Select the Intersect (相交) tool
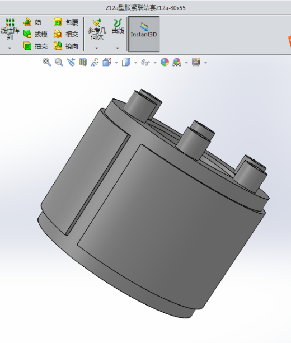 [66, 34]
